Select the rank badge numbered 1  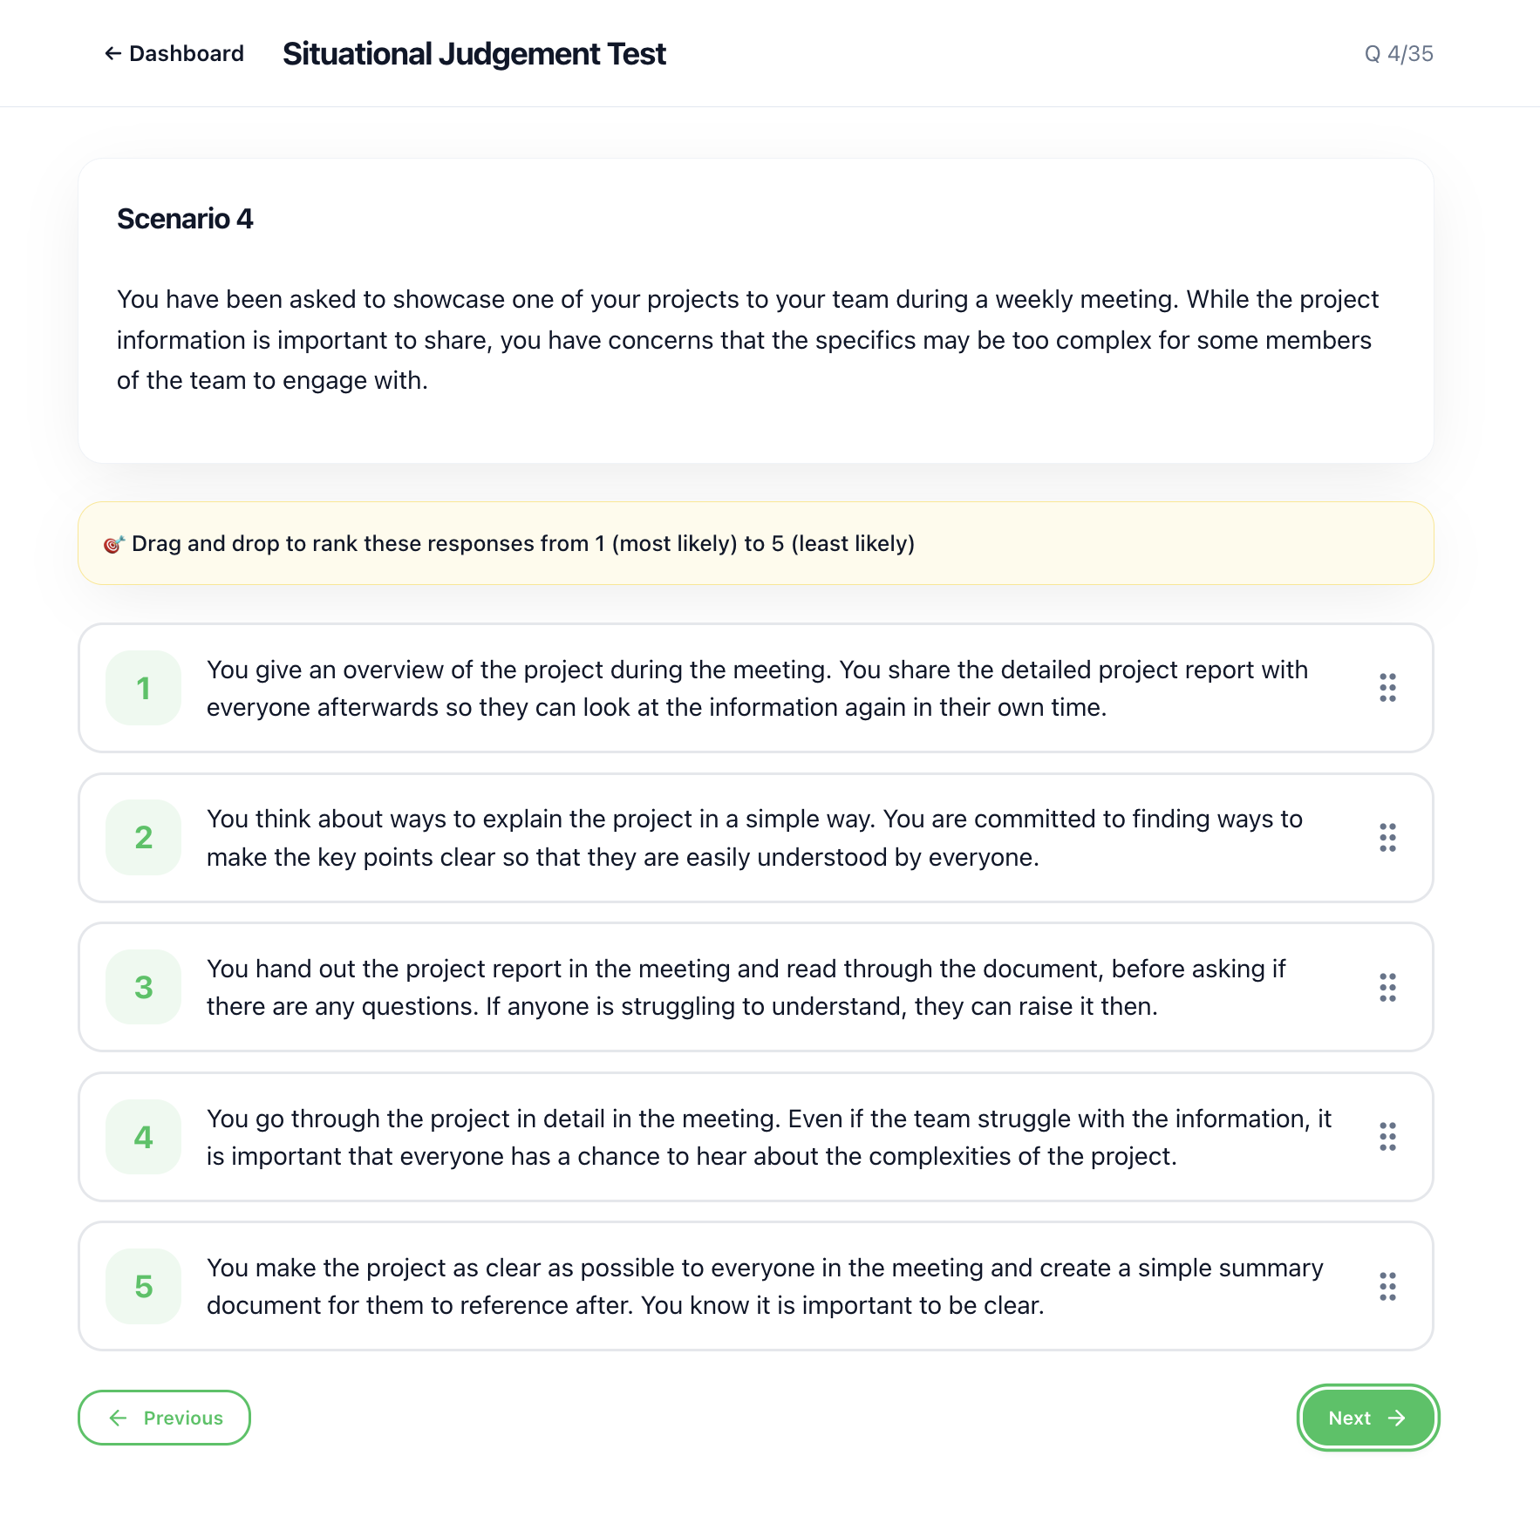[143, 688]
